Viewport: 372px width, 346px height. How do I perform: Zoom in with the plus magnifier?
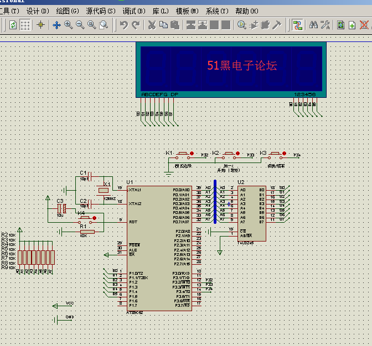point(68,25)
